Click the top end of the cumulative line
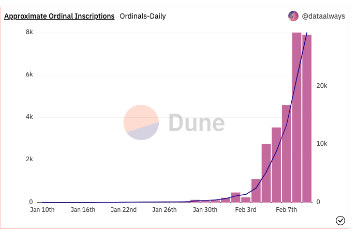Viewport: 357px width, 232px height. tap(307, 34)
